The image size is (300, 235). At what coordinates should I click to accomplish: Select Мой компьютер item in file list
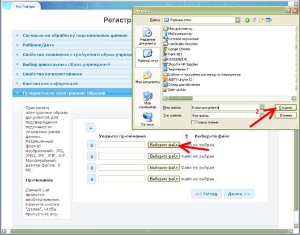[178, 33]
